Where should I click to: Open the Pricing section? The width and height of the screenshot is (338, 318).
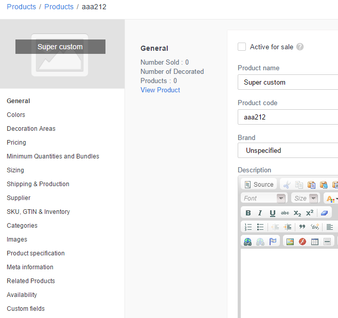pos(16,143)
